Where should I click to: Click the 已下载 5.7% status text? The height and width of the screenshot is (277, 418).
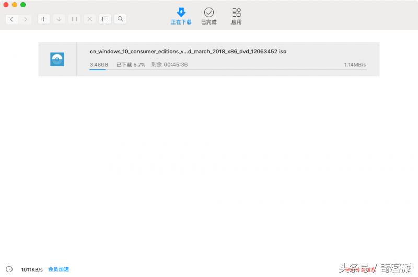pyautogui.click(x=131, y=65)
